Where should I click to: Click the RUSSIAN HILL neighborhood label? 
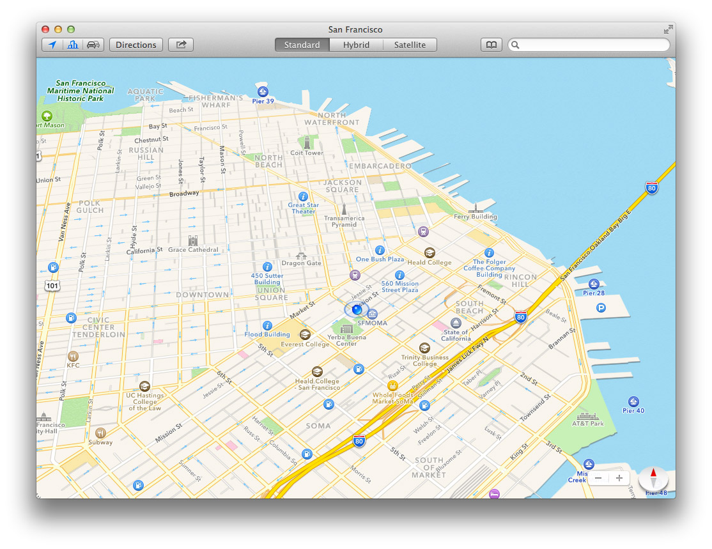(146, 153)
